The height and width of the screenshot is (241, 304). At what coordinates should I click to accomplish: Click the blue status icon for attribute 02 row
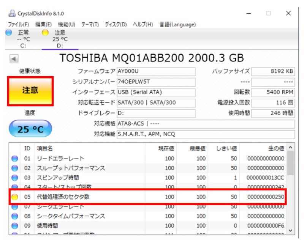pyautogui.click(x=14, y=168)
